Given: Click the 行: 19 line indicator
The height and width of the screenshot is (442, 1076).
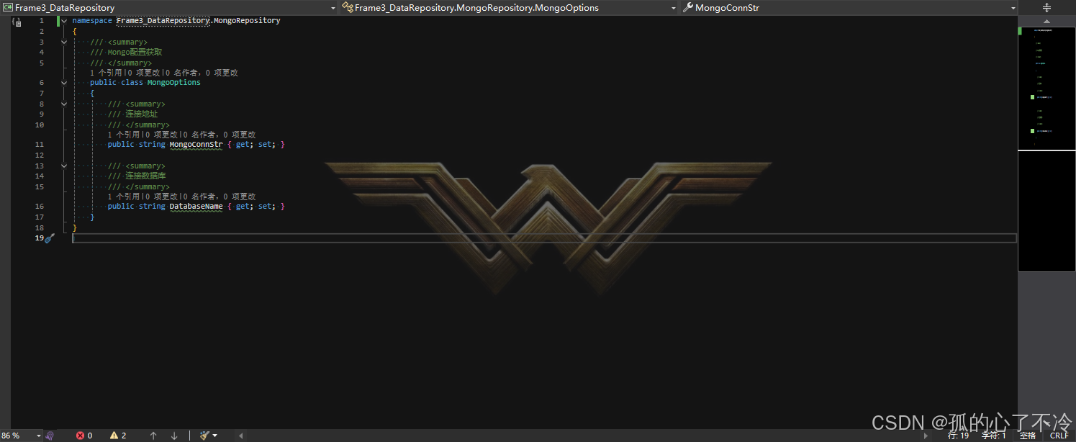Looking at the screenshot, I should (958, 436).
